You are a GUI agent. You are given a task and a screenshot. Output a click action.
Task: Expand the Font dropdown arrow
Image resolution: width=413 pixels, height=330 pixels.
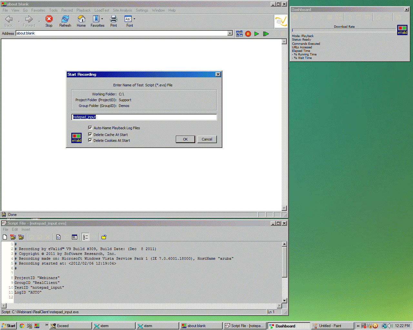pyautogui.click(x=134, y=19)
